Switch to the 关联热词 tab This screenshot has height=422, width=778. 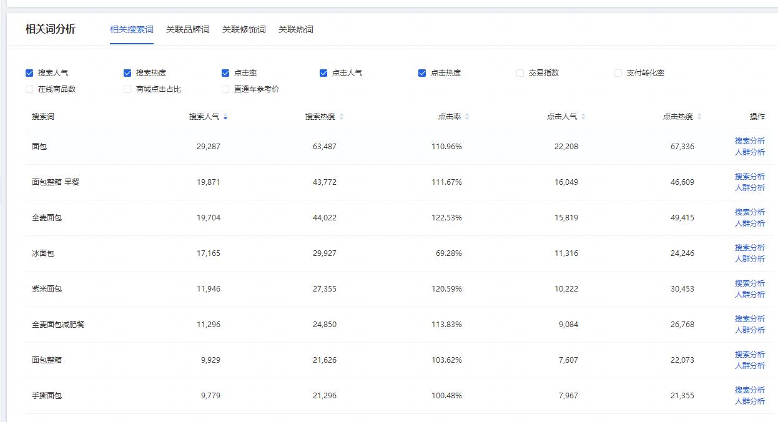[295, 29]
